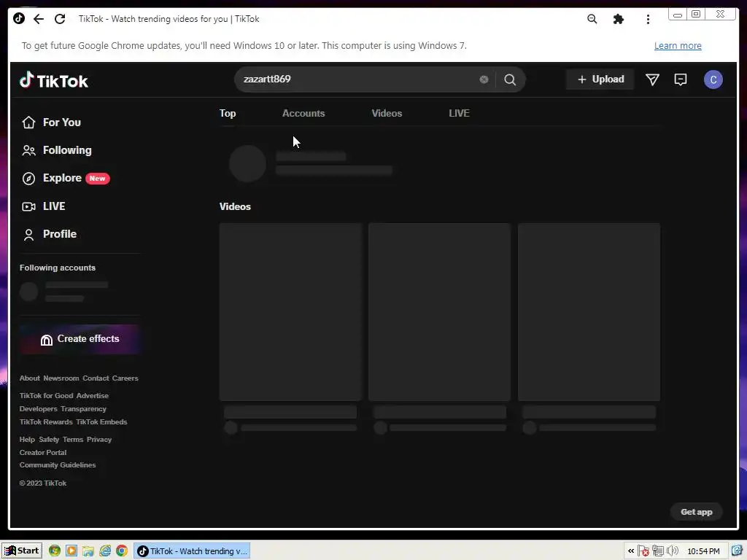Click the TikTok favicon in title bar
The width and height of the screenshot is (747, 560).
click(19, 18)
